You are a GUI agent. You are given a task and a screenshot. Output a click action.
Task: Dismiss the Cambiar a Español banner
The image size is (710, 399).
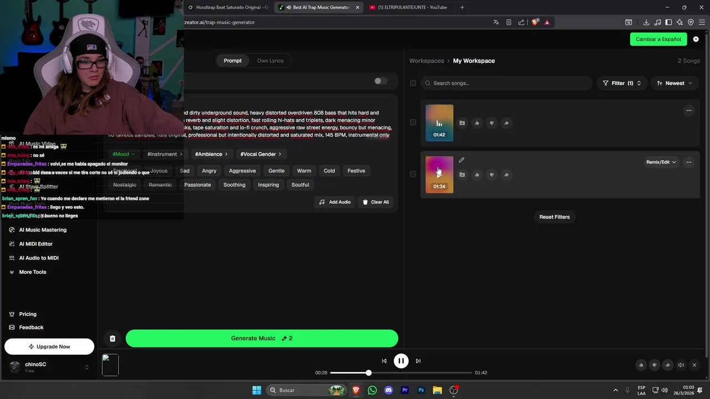coord(696,39)
